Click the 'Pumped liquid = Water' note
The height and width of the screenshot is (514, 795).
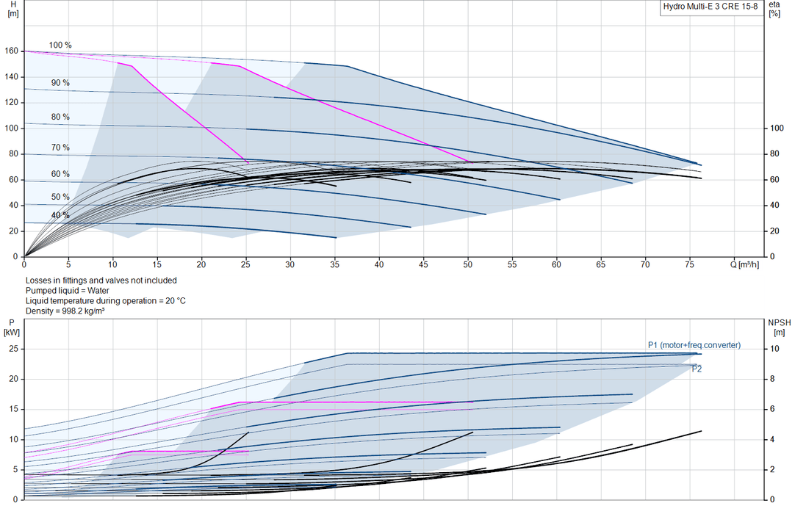point(68,291)
